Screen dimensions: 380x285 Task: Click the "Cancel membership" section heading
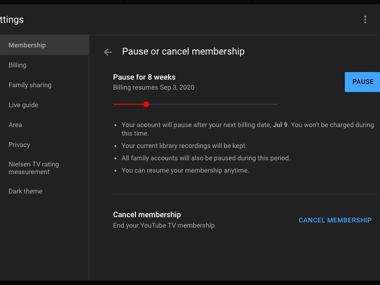[147, 214]
